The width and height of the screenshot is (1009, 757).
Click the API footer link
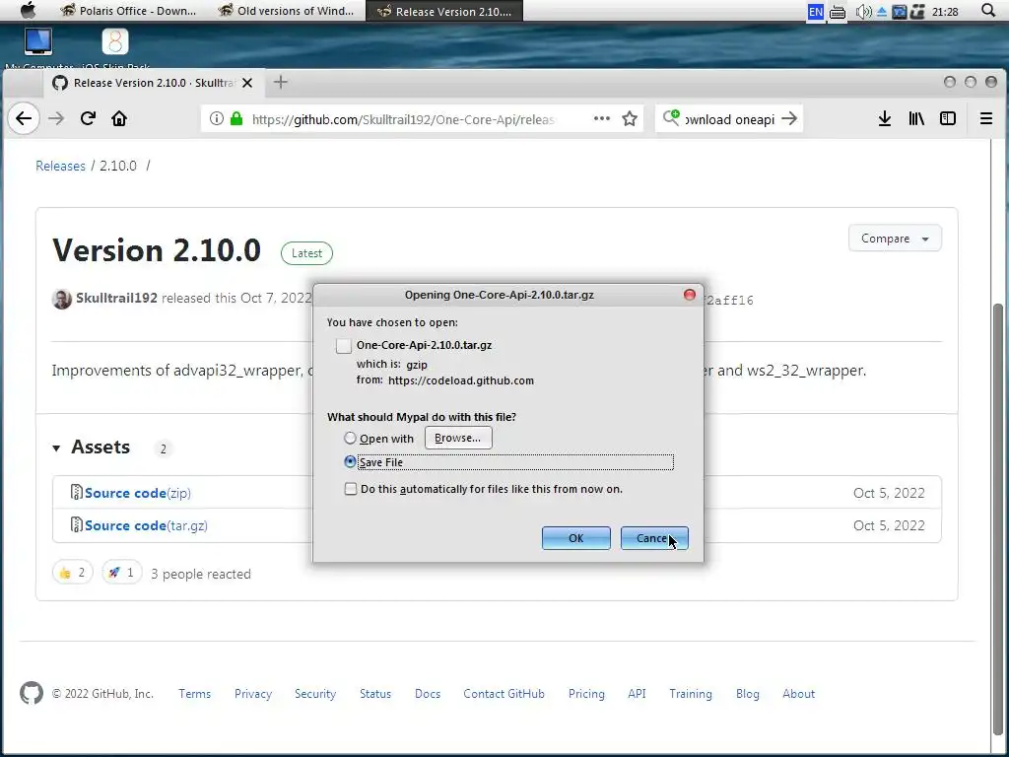coord(637,693)
